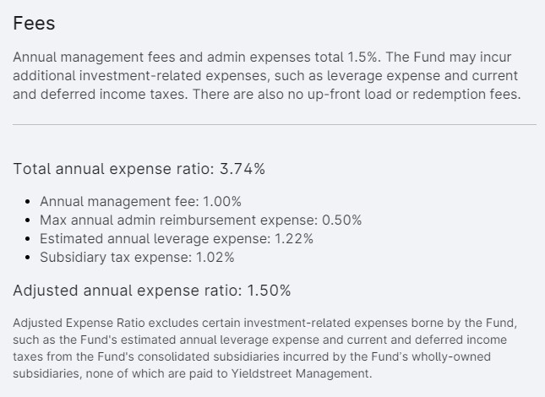Click the Subsidiary tax expense line
This screenshot has width=545, height=397.
click(137, 258)
